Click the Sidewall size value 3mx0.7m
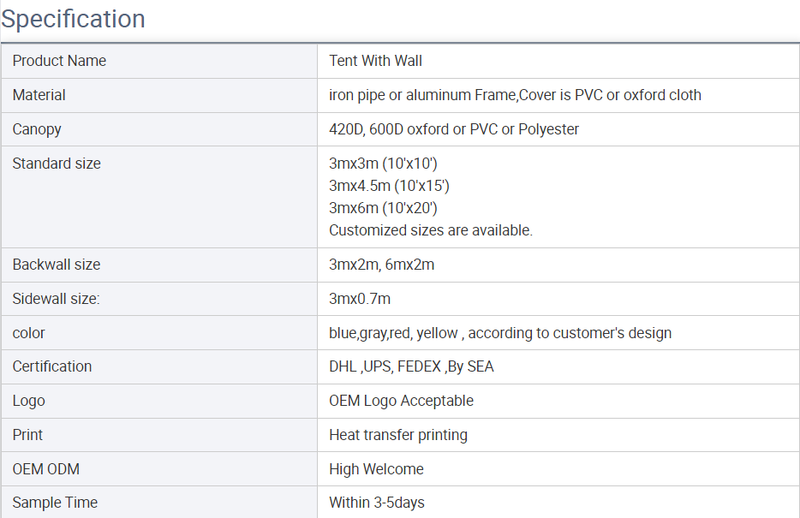This screenshot has height=518, width=800. pyautogui.click(x=360, y=299)
